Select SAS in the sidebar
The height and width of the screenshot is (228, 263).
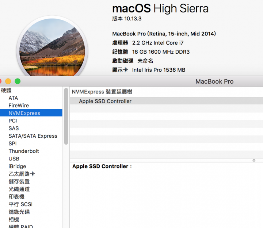14,128
